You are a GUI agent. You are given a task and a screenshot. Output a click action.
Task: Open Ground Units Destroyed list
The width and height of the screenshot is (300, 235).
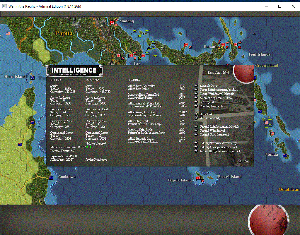tap(214, 135)
